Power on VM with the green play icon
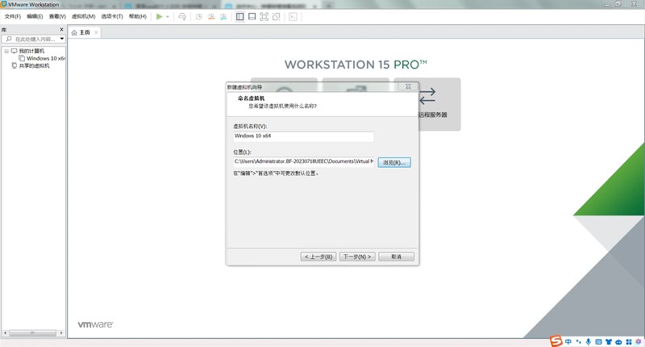The height and width of the screenshot is (347, 645). click(159, 16)
